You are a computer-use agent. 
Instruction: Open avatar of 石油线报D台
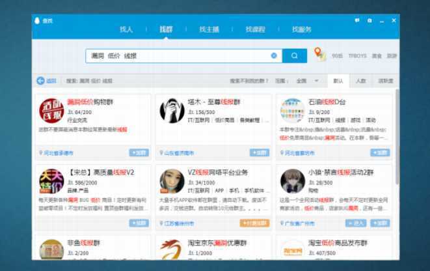pos(292,111)
